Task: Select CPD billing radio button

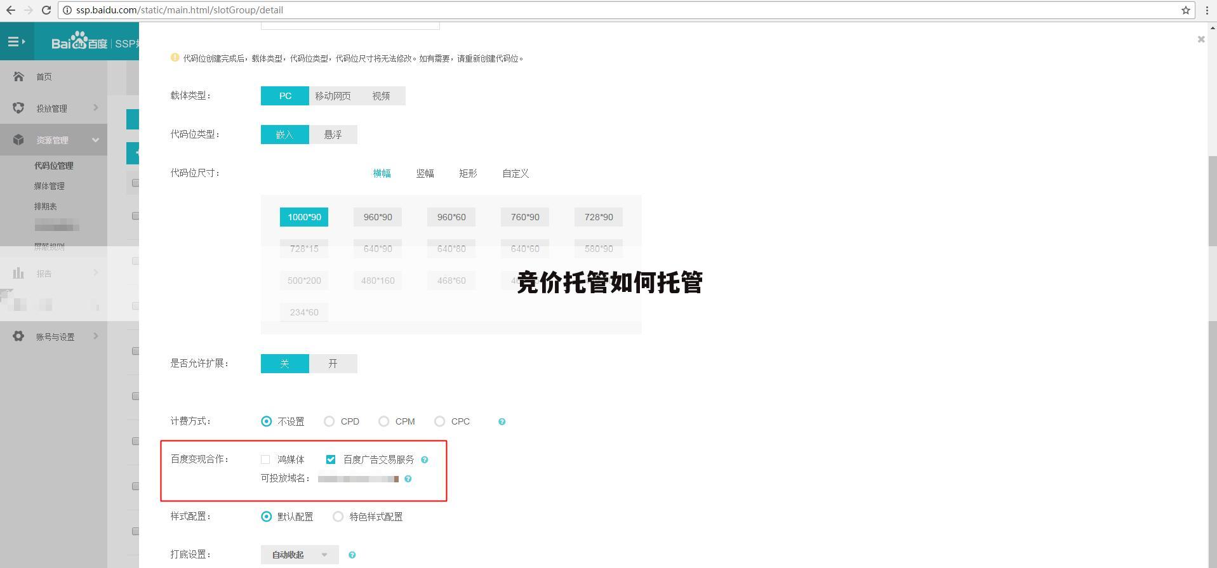Action: coord(329,421)
